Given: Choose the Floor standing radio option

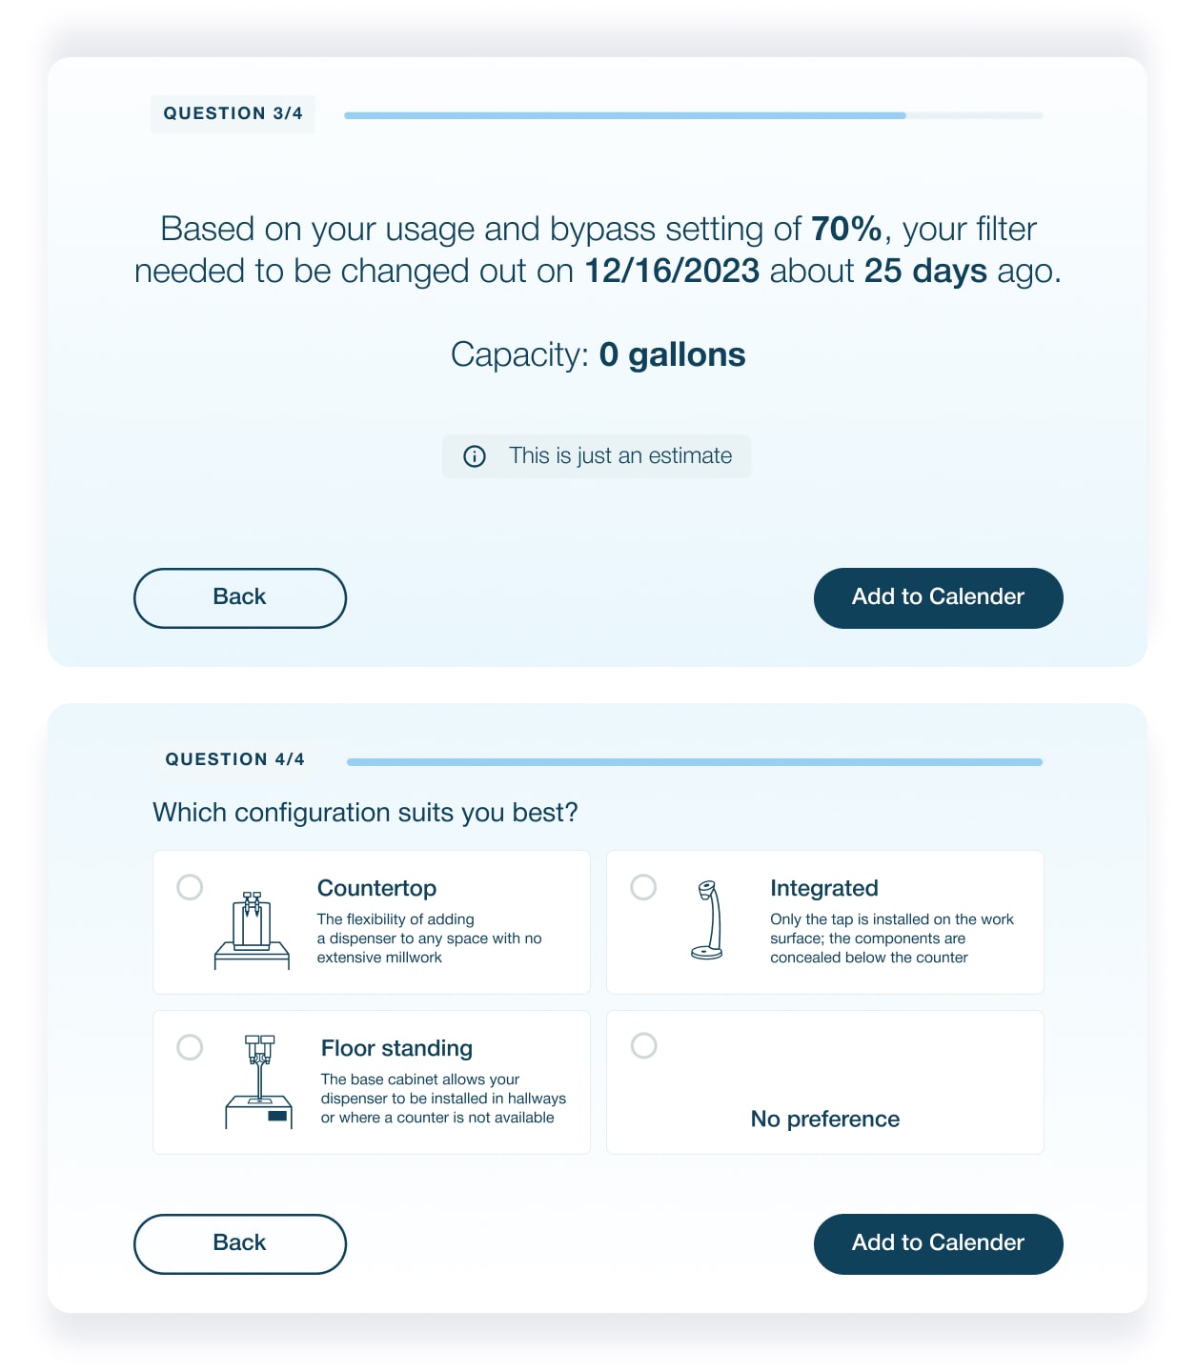Looking at the screenshot, I should pos(190,1047).
